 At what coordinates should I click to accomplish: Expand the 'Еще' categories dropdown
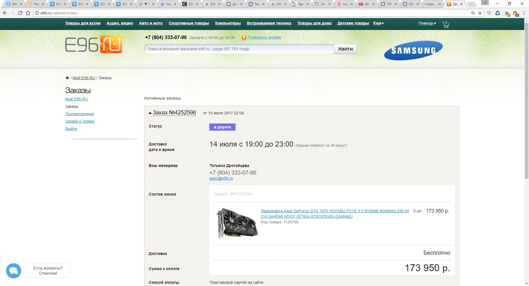click(x=379, y=23)
